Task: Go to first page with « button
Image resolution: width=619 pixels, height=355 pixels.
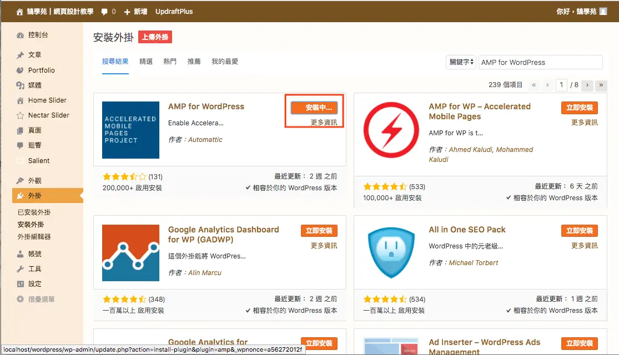Action: [x=534, y=85]
